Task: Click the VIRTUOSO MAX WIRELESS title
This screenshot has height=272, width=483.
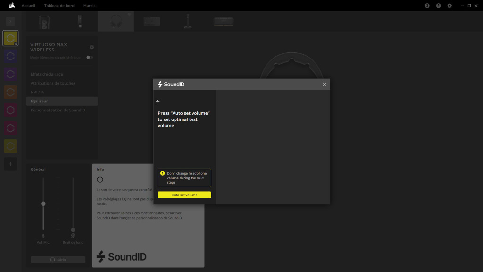Action: (49, 47)
